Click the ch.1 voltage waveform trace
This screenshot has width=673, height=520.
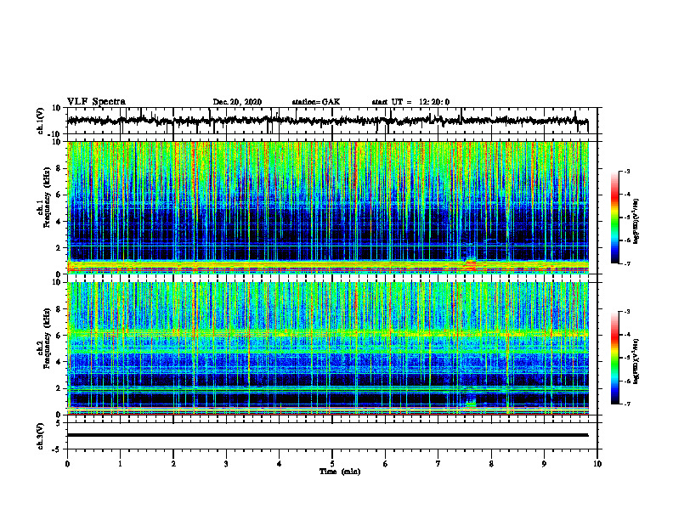(x=327, y=121)
